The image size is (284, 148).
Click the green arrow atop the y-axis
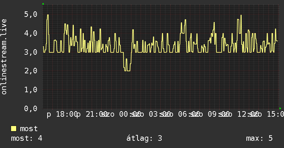tap(43, 4)
